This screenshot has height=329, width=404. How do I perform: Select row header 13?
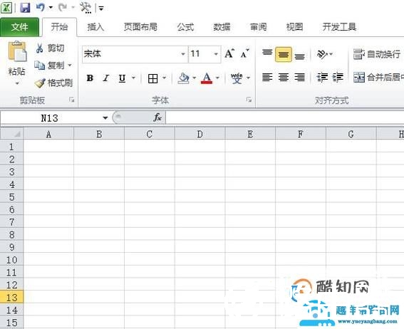click(12, 298)
